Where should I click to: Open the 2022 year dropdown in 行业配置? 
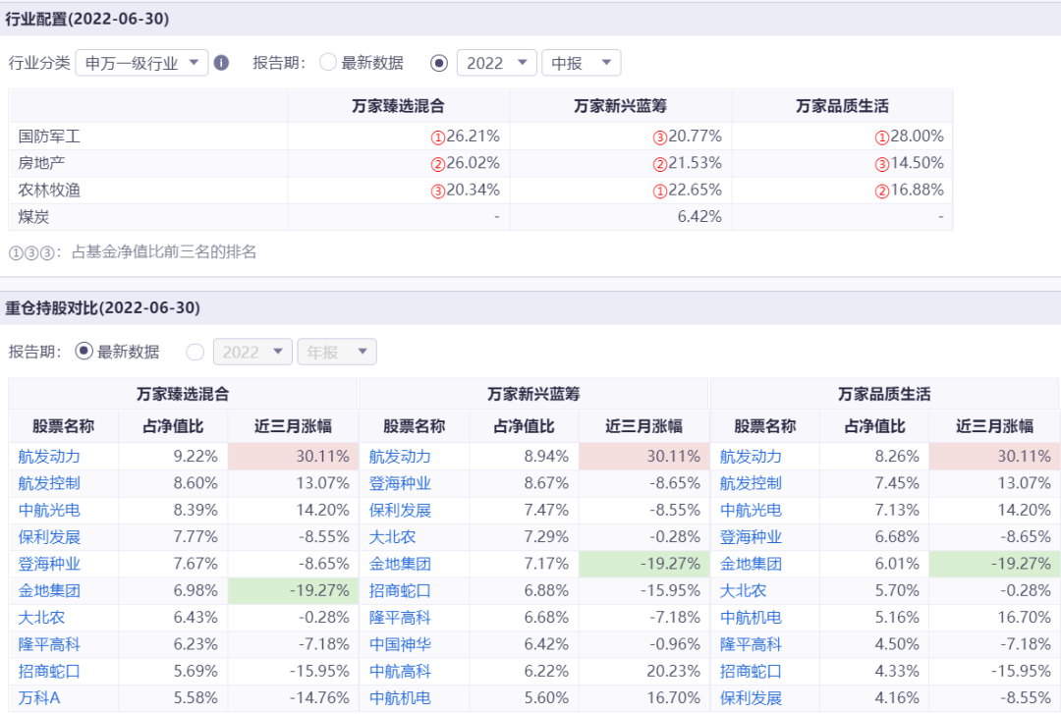[x=497, y=63]
